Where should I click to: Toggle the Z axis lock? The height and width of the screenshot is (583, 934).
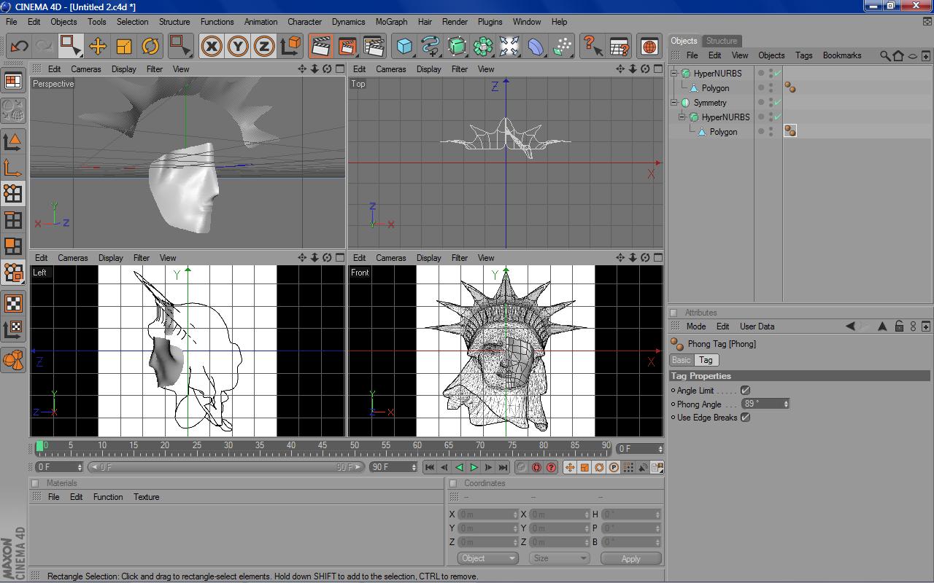pyautogui.click(x=264, y=46)
